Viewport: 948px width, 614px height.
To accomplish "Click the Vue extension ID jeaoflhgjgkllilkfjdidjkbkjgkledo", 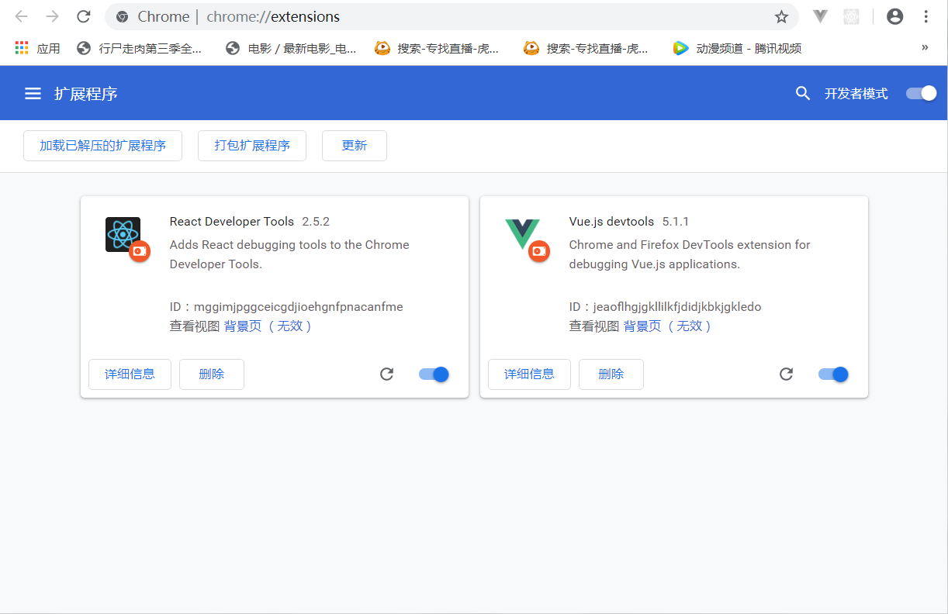I will click(677, 307).
